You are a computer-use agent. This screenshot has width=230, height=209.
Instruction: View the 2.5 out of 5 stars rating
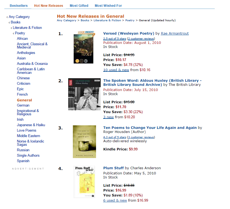coord(115,38)
